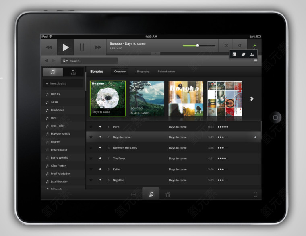Show more albums with the right chevron
Screen dimensions: 306x236
click(252, 99)
